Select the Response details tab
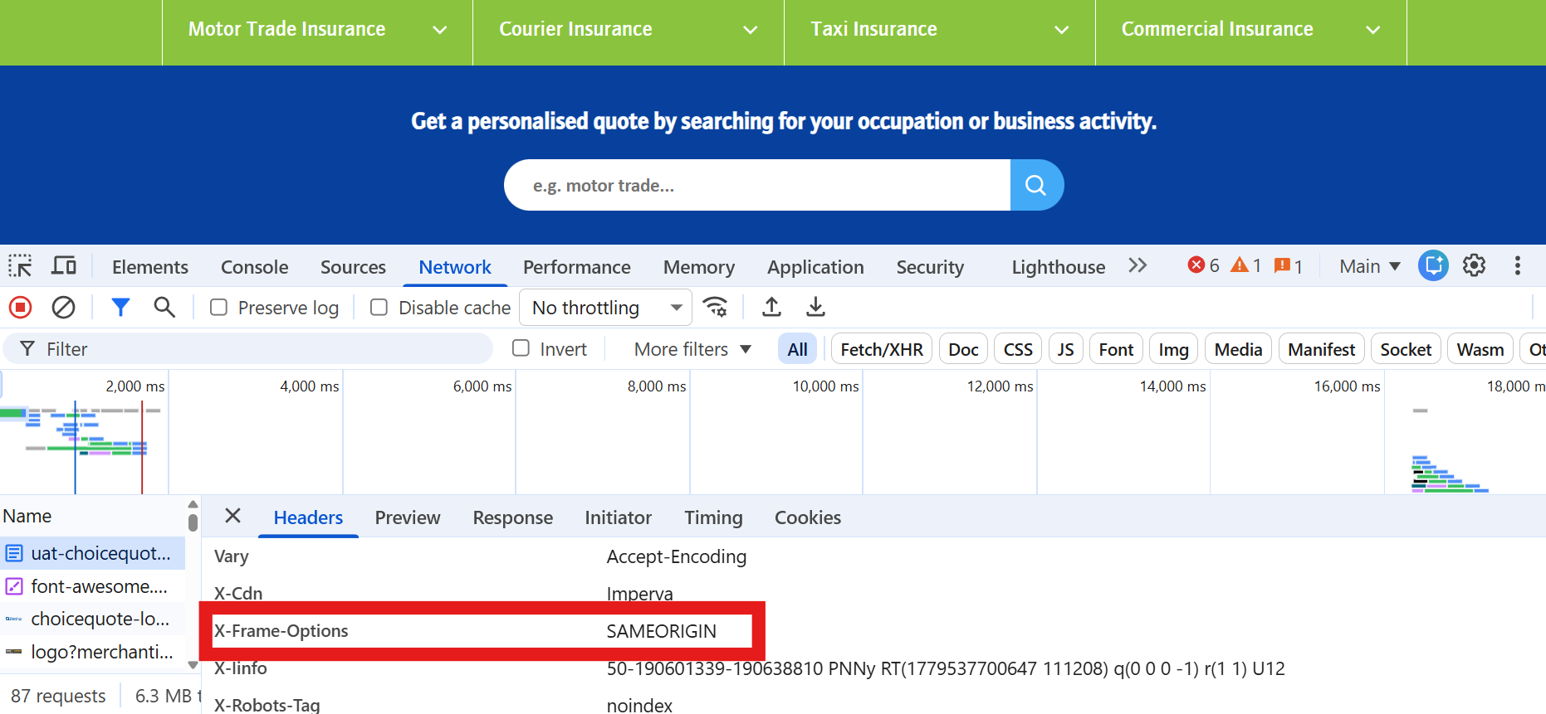The image size is (1546, 714). (513, 517)
